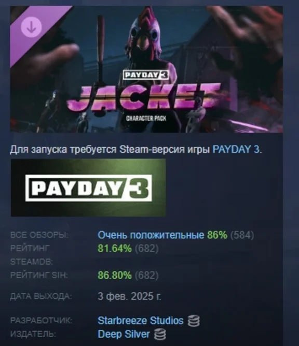Open the Starbreeze Studios developer page
Image resolution: width=299 pixels, height=346 pixels.
[x=141, y=321]
